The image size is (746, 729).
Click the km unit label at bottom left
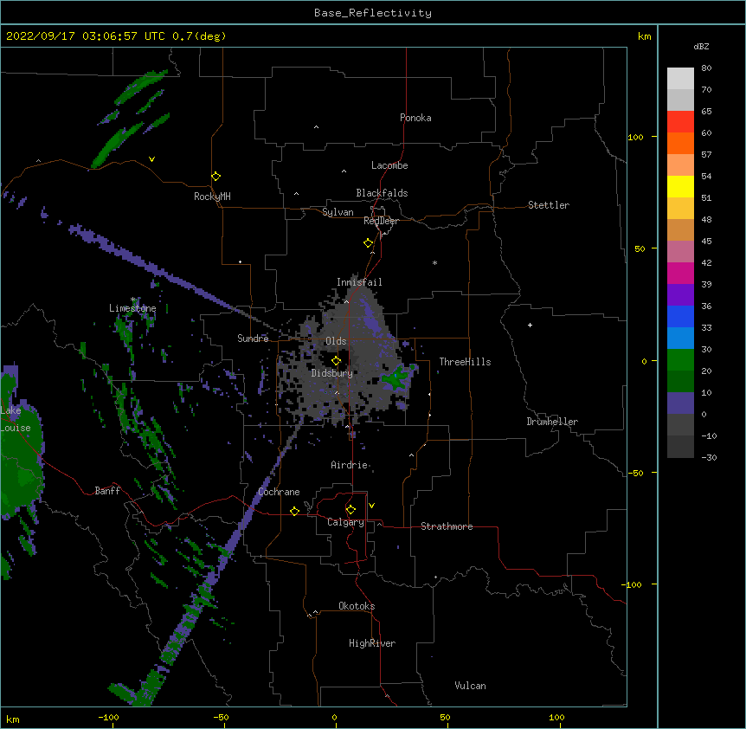pos(13,719)
